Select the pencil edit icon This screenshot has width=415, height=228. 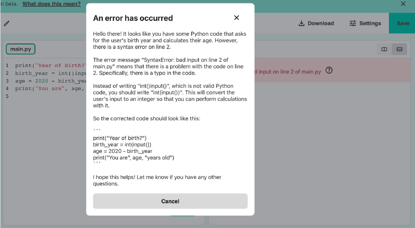tap(6, 23)
